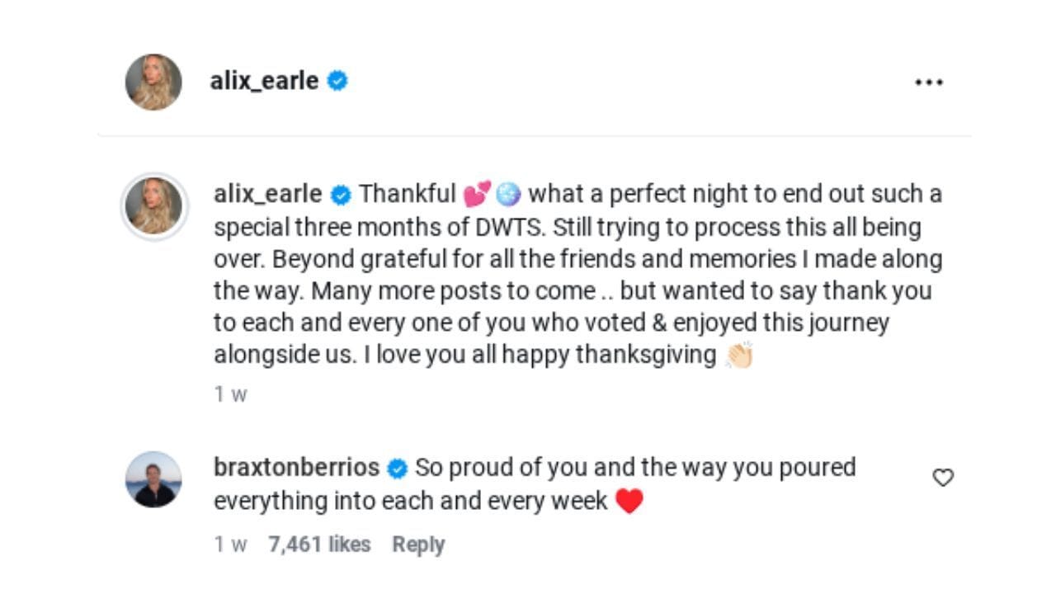
Task: Reply to braxtonberrios's comment
Action: (417, 544)
